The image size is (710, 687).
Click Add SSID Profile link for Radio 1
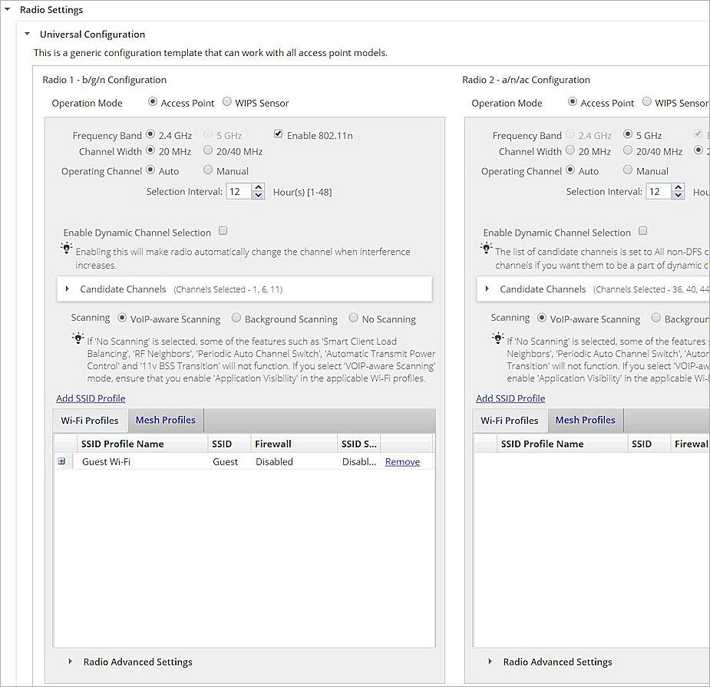91,398
